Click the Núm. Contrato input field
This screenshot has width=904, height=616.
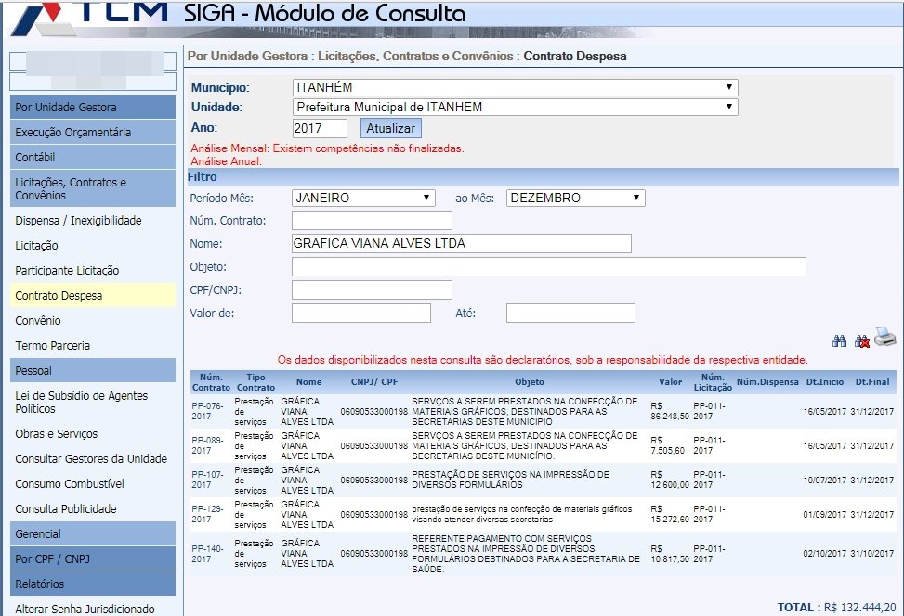click(x=372, y=221)
